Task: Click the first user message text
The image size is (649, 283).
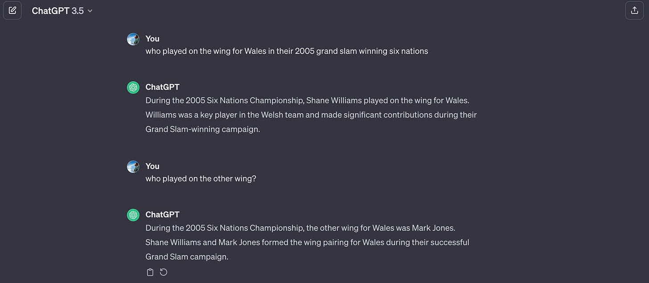Action: pos(286,51)
